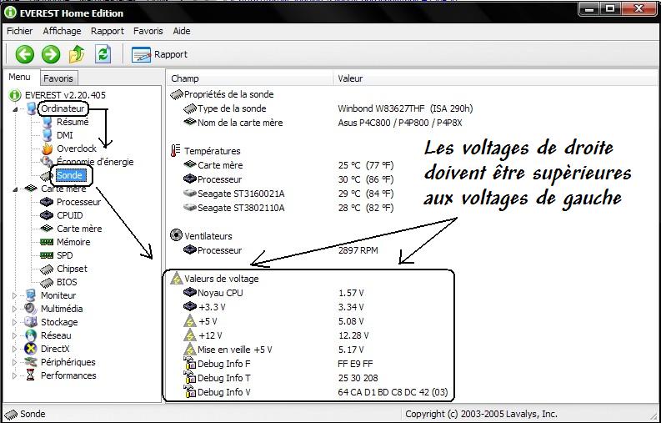Click the refresh toolbar icon
Screen dimensions: 661x423
click(x=103, y=54)
